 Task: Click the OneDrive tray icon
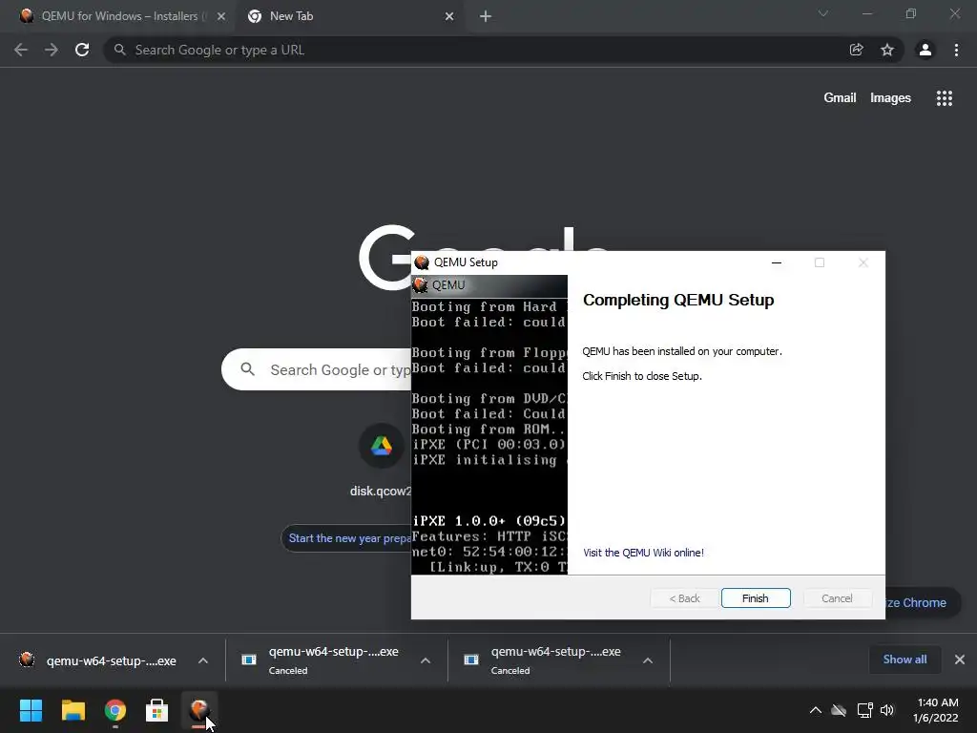pos(840,710)
